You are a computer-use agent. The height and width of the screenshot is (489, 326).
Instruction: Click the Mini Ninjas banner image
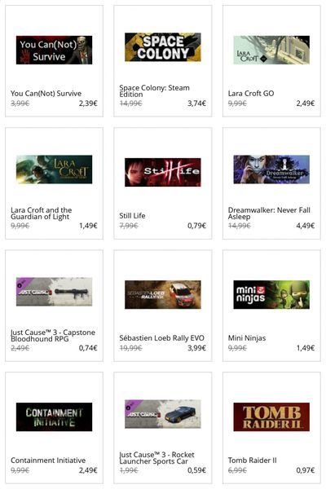(x=271, y=294)
